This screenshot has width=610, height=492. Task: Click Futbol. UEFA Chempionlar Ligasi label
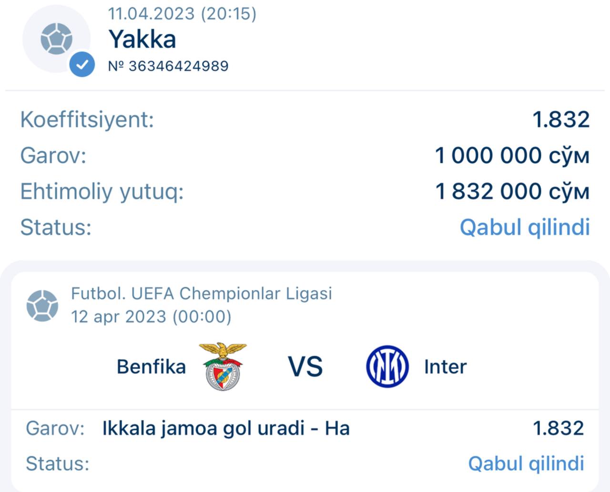coord(201,293)
